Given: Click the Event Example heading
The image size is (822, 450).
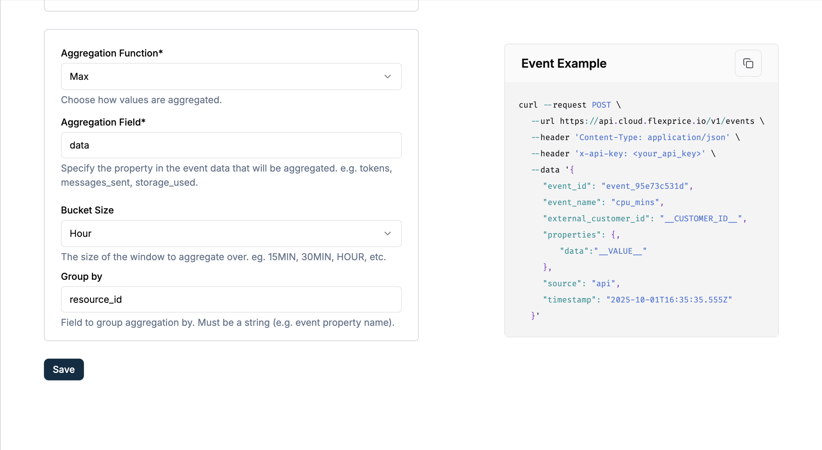Looking at the screenshot, I should (x=564, y=63).
